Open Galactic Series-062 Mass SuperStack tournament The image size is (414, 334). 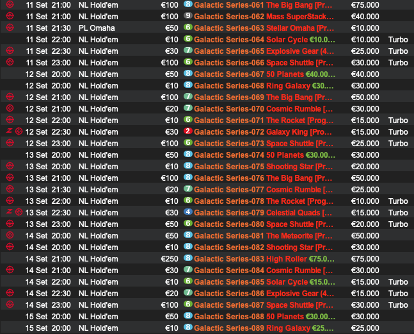point(264,17)
